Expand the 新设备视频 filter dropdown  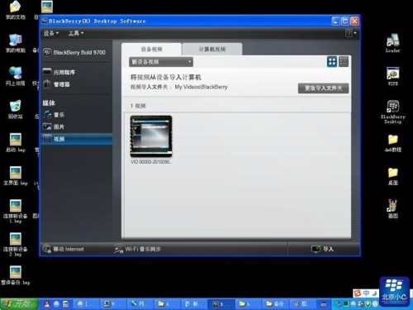click(161, 62)
